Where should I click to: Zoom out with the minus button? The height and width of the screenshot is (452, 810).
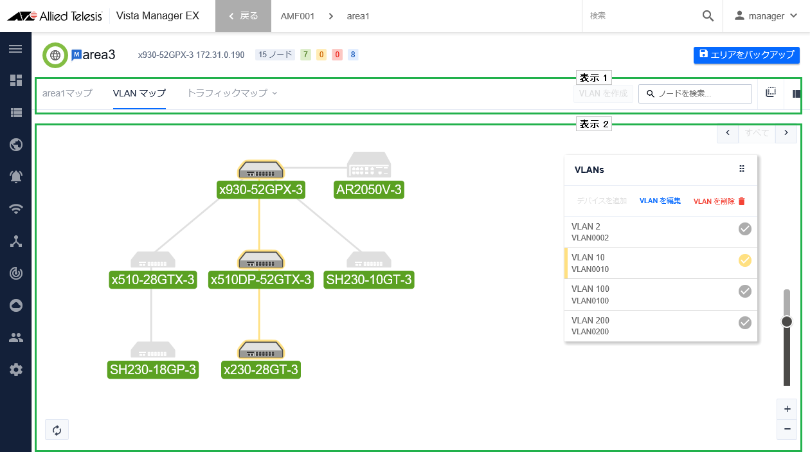click(787, 429)
